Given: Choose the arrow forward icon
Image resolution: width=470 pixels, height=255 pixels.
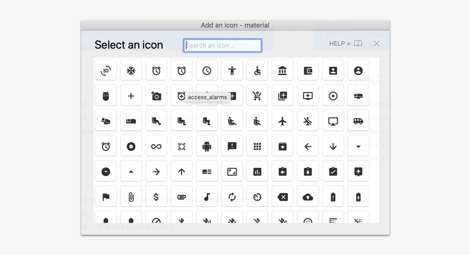Looking at the screenshot, I should click(x=156, y=172).
